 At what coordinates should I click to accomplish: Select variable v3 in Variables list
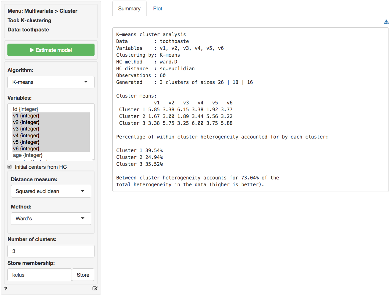[x=26, y=129]
